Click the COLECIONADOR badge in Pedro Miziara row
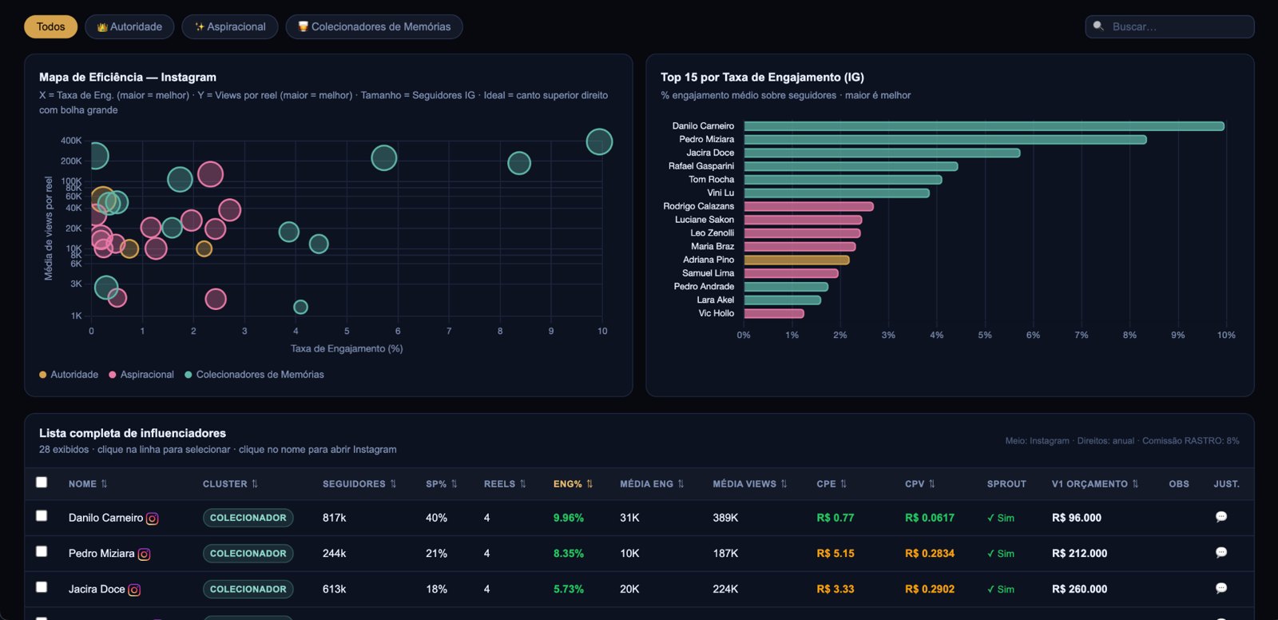 coord(248,553)
